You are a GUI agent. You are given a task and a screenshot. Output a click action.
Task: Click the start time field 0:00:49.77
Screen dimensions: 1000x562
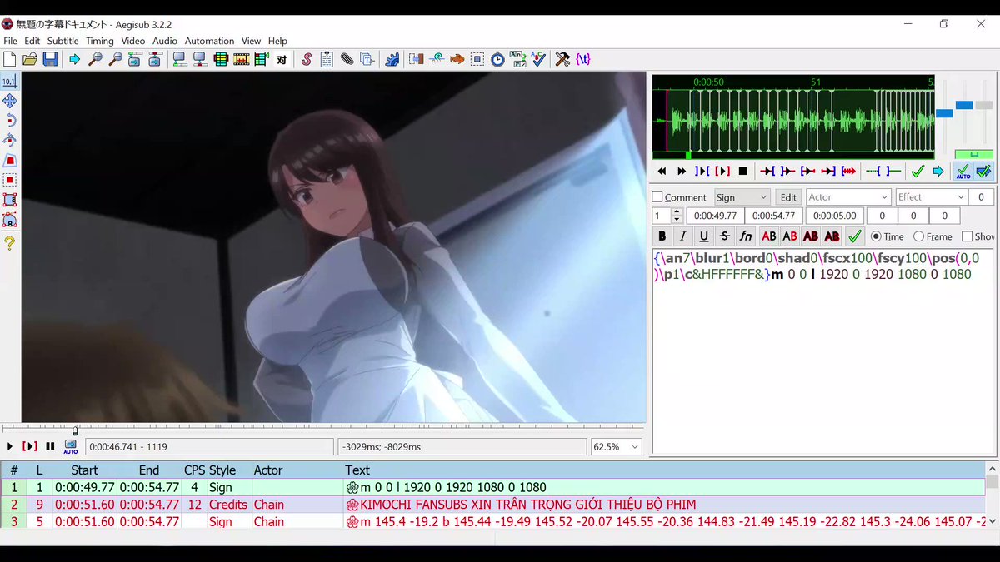[x=714, y=216]
